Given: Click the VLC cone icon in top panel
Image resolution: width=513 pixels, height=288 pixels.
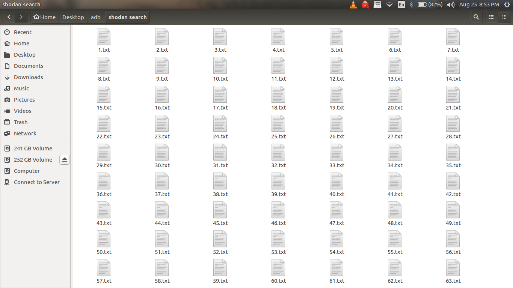Looking at the screenshot, I should point(353,4).
